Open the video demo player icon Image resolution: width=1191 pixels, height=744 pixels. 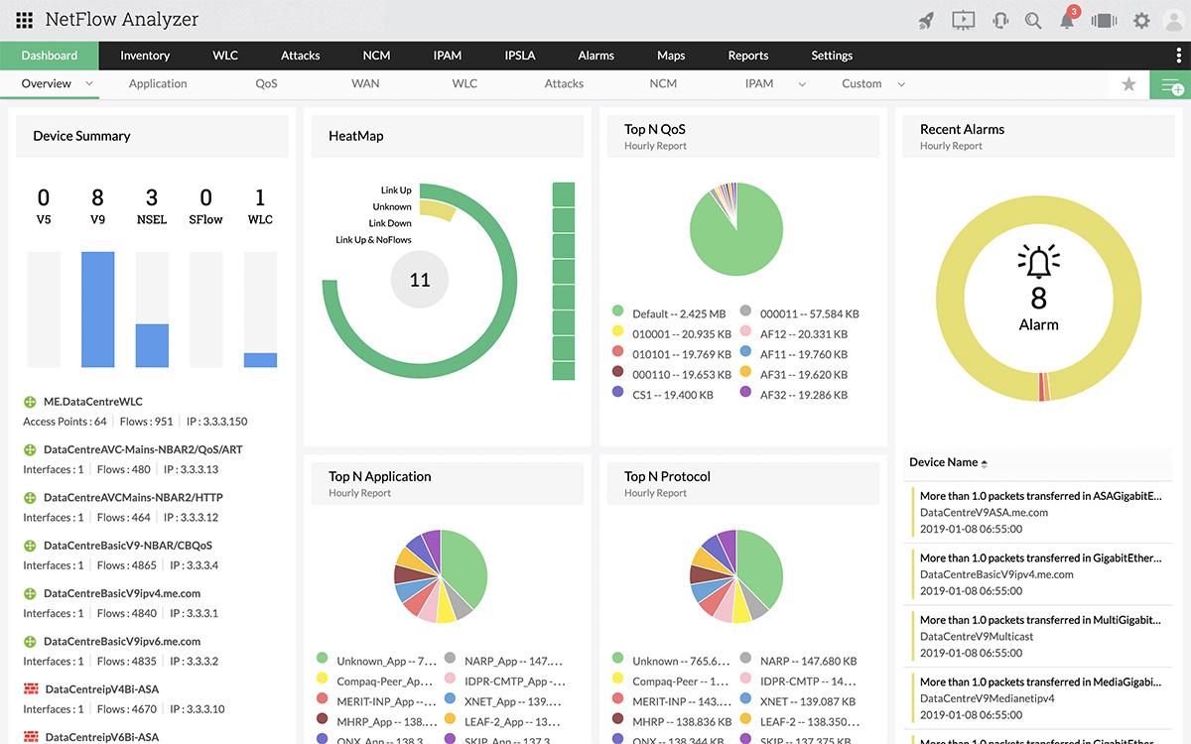pos(962,19)
